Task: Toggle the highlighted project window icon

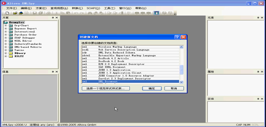Action: click(156, 13)
